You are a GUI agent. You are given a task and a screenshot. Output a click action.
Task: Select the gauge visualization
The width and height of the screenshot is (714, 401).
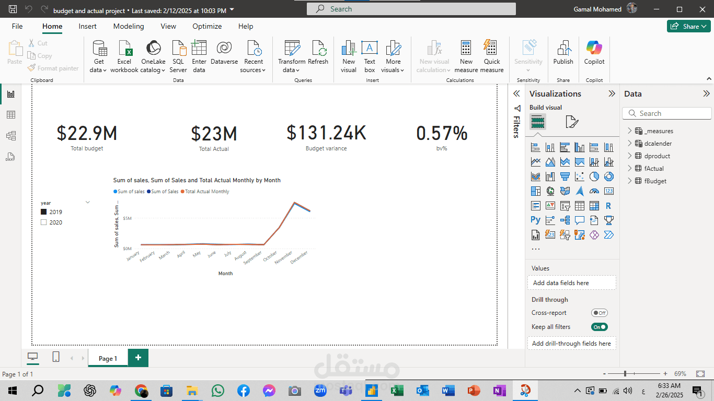(594, 191)
